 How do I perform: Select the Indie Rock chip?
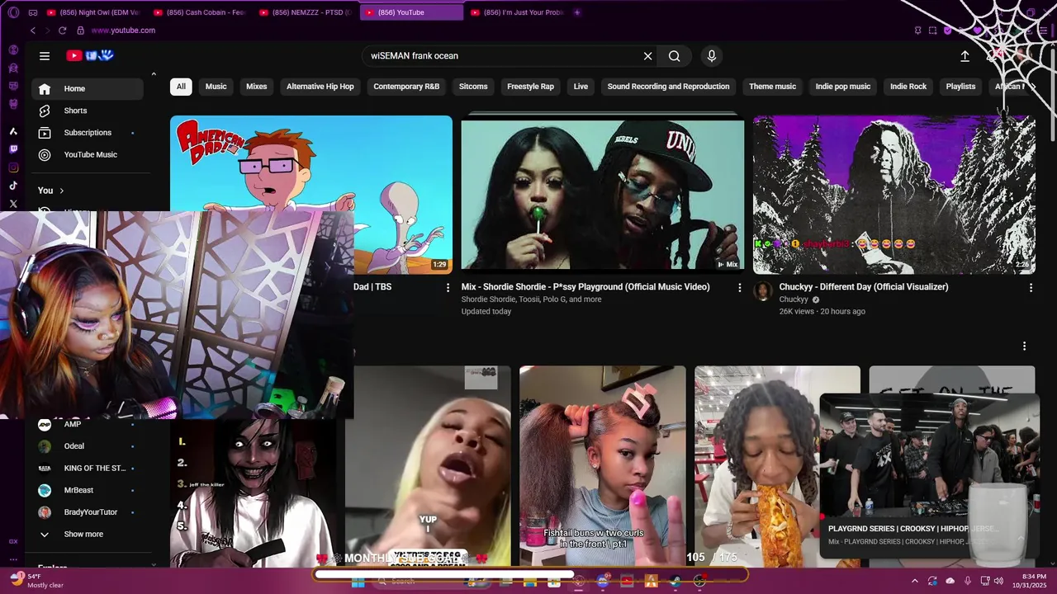(x=908, y=87)
